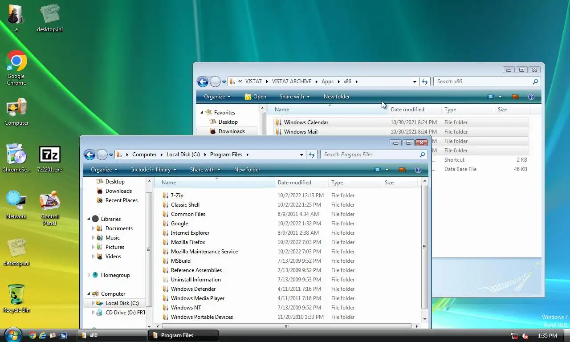The height and width of the screenshot is (342, 570).
Task: Expand address history dropdown in Program Files
Action: 301,155
